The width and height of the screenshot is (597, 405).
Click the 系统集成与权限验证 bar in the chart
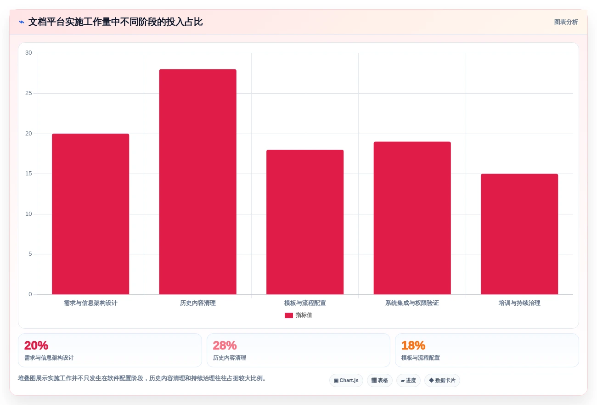412,218
